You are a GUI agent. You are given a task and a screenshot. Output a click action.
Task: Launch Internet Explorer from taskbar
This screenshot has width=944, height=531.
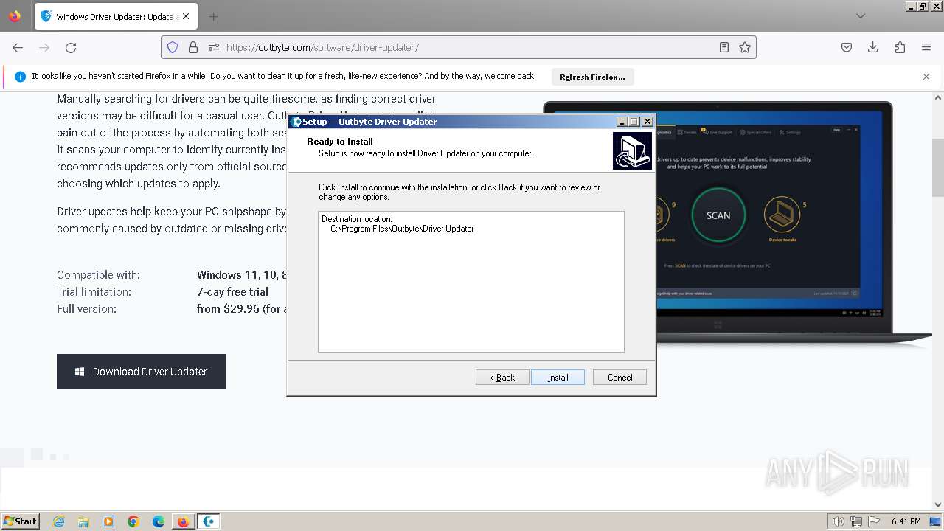click(59, 521)
